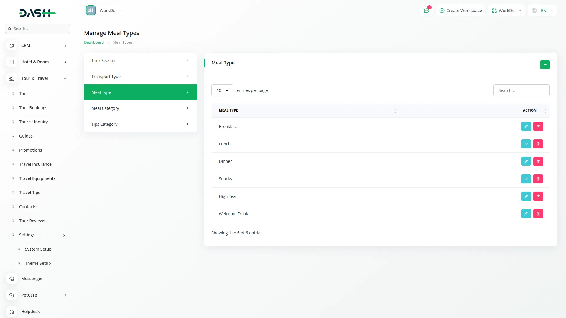Viewport: 566px width, 318px height.
Task: Click the edit icon for Breakfast
Action: (x=526, y=127)
